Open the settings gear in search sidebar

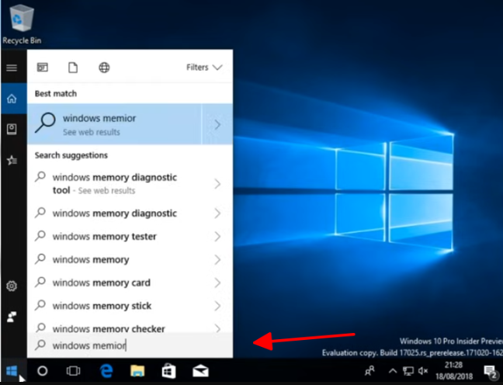click(12, 286)
